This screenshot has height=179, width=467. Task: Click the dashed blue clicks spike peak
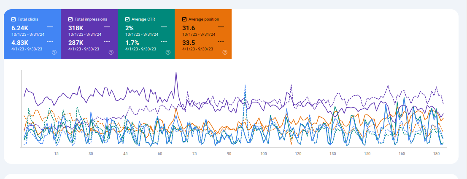pyautogui.click(x=245, y=85)
